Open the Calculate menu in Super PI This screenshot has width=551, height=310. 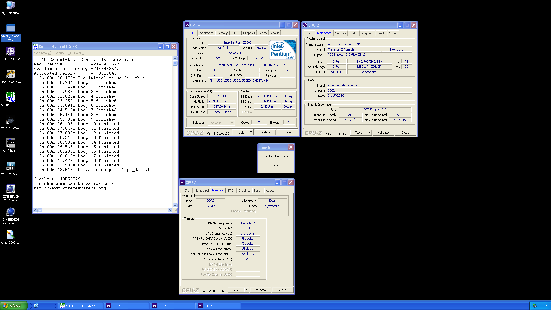(42, 53)
